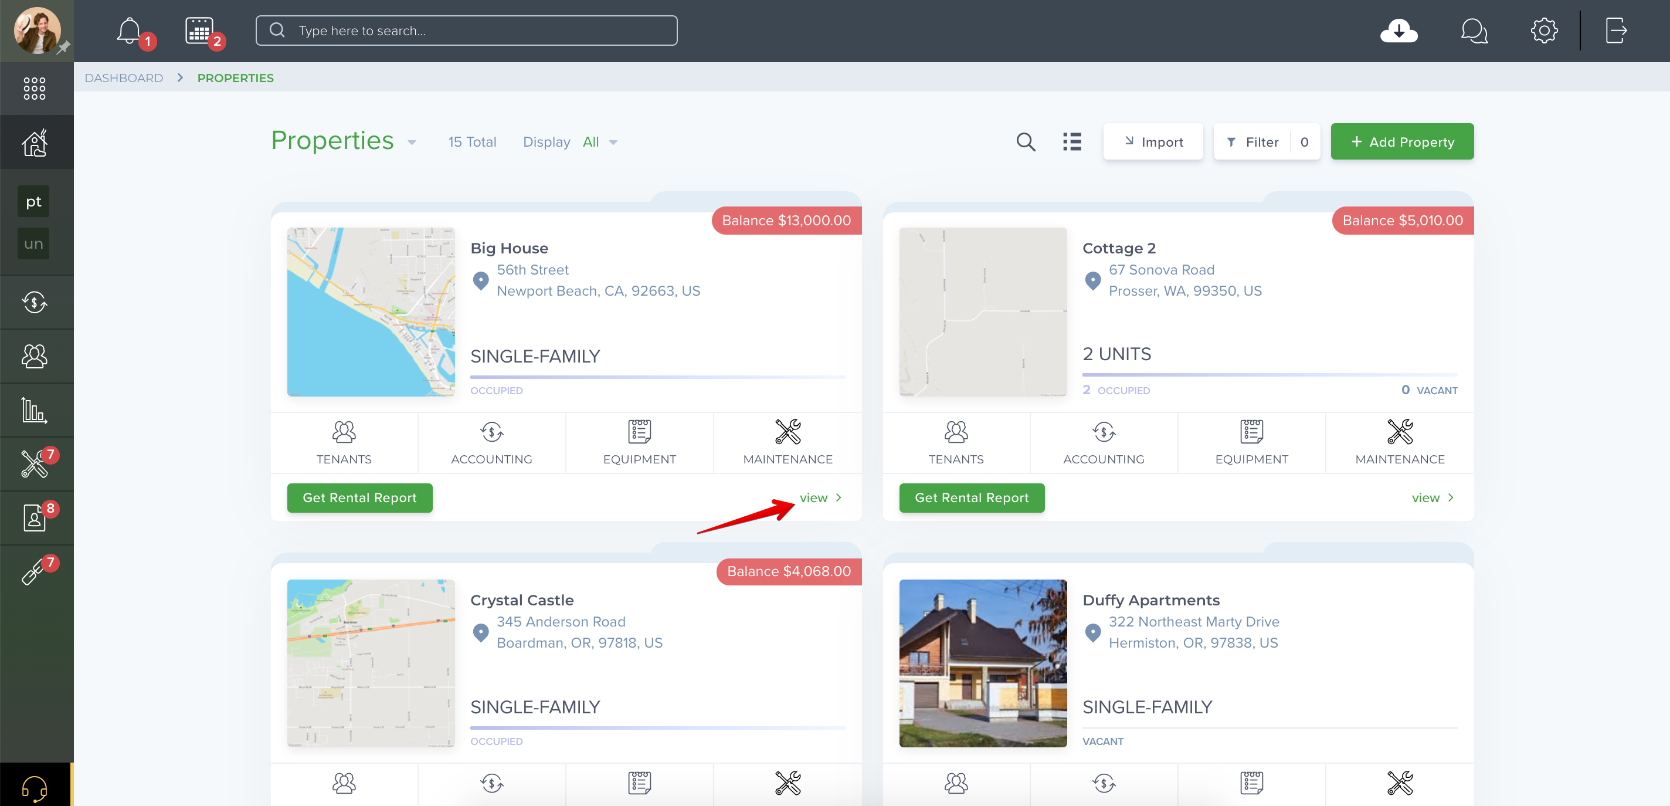
Task: Click the '56th Street' address
Action: pyautogui.click(x=532, y=270)
